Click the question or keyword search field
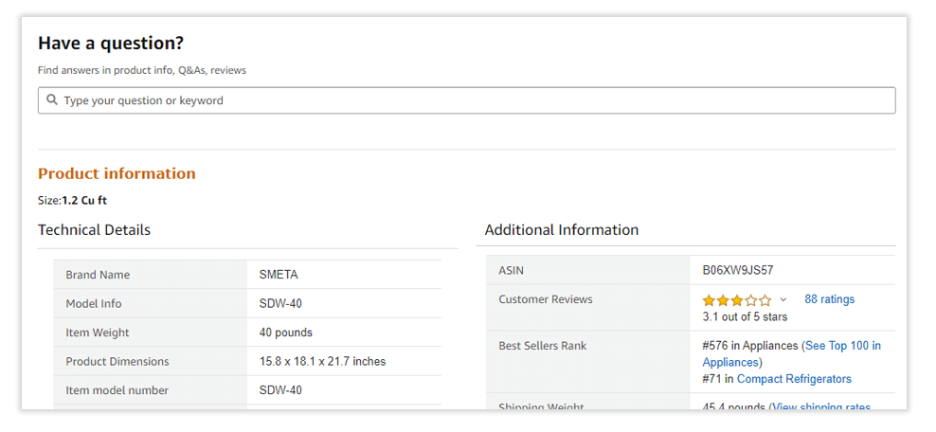Screen dimensions: 936x432 pos(466,100)
